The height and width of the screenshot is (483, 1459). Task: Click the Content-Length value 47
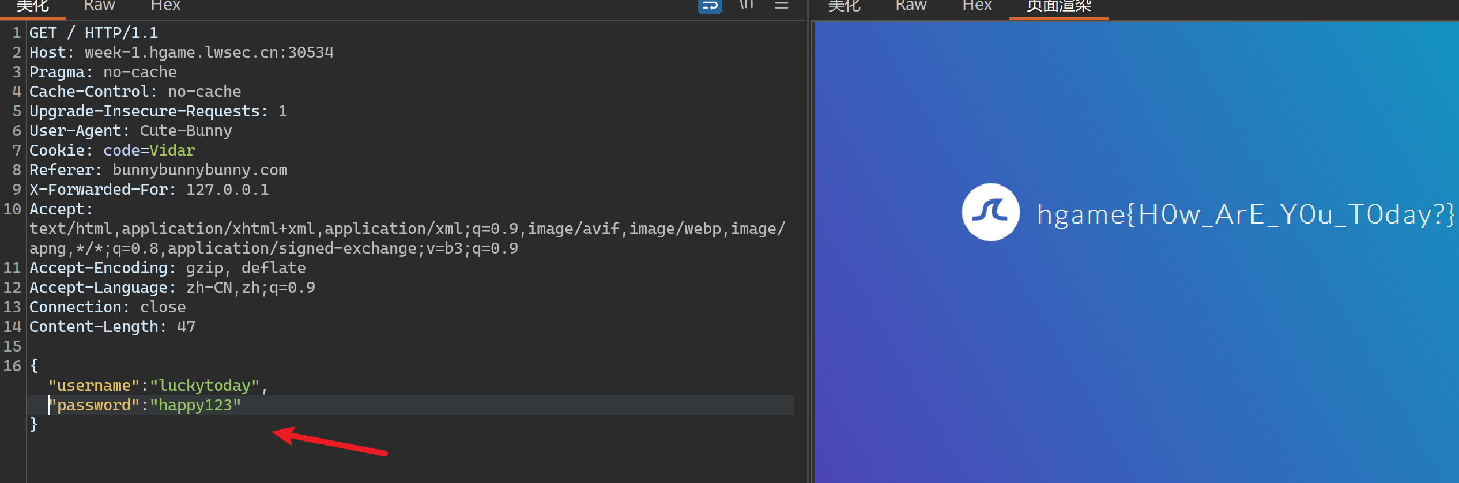click(186, 327)
